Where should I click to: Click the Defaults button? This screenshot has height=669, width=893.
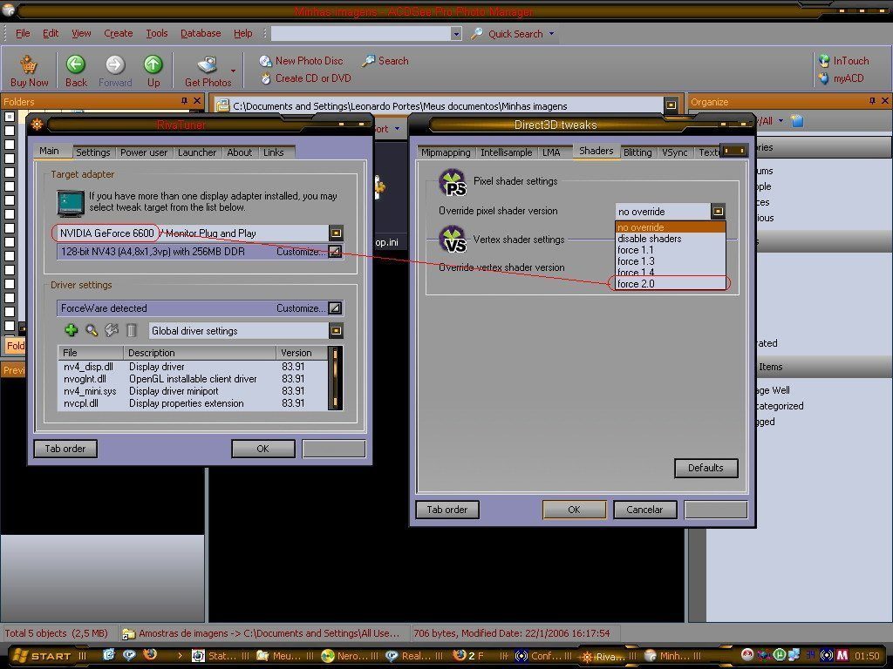point(706,468)
